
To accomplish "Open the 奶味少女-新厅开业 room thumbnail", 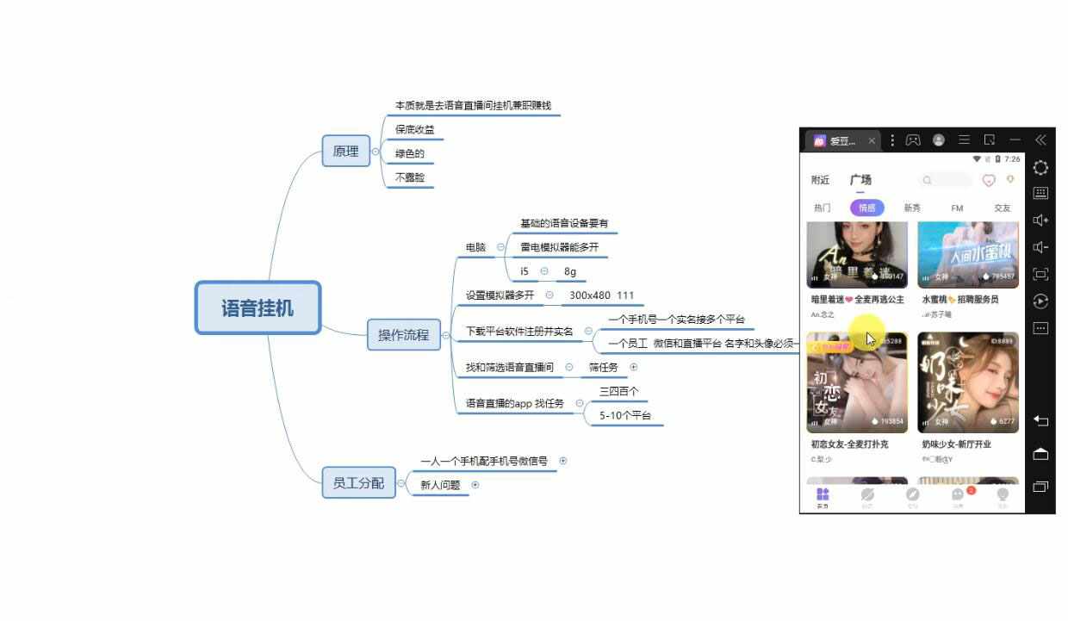I will [968, 382].
